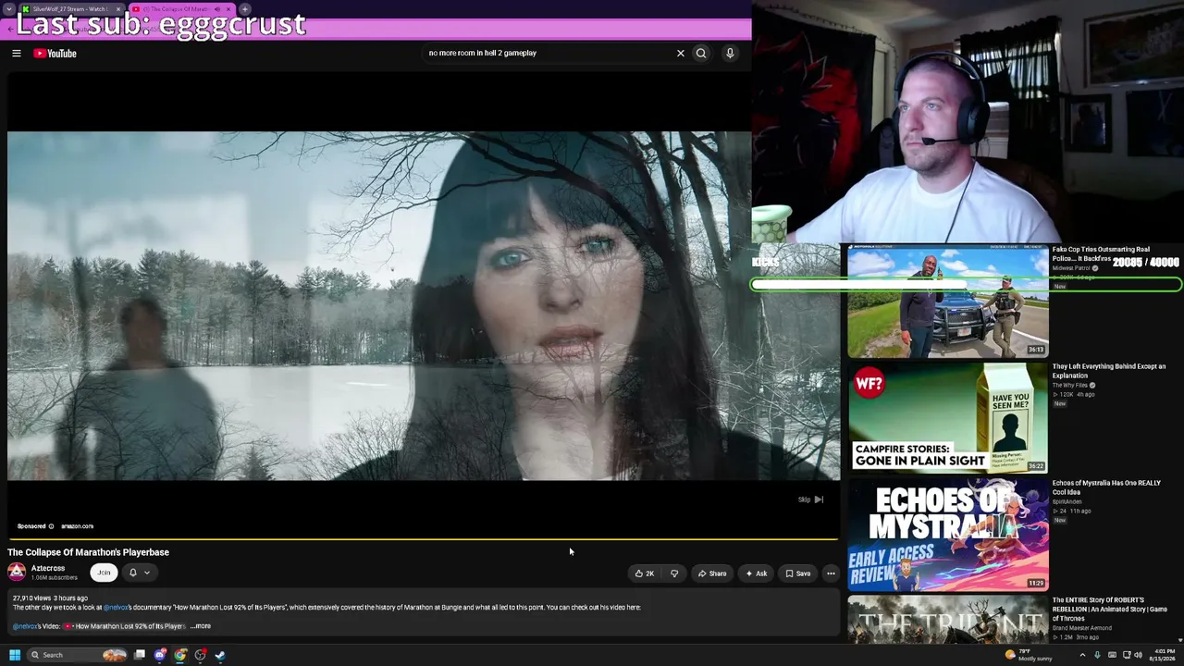The image size is (1184, 666).
Task: Open the Robert's Rebellion video thumbnail
Action: [948, 618]
